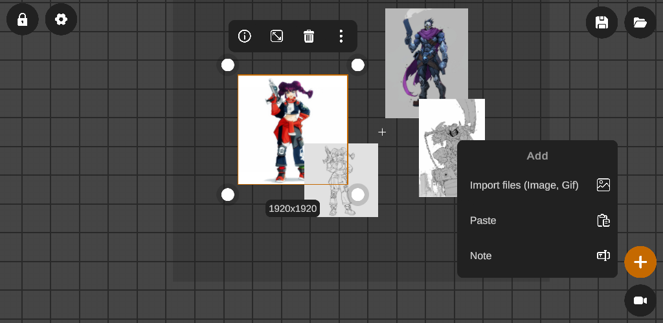Viewport: 663px width, 323px height.
Task: Choose Paste from the Add menu
Action: click(x=537, y=220)
